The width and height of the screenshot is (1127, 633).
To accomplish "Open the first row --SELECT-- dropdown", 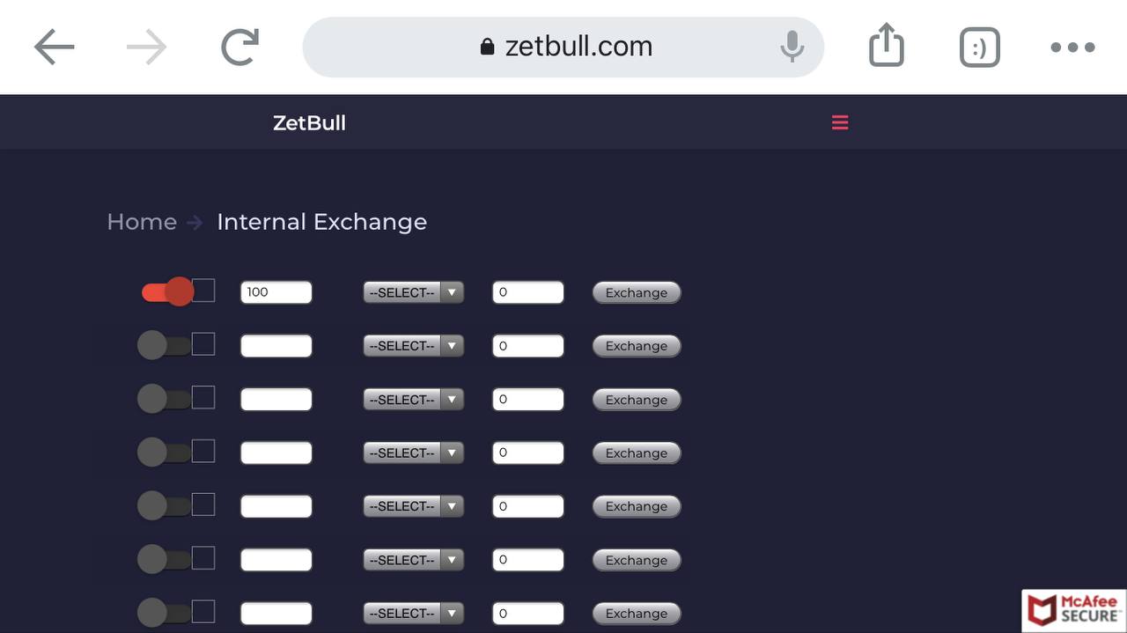I will (413, 292).
